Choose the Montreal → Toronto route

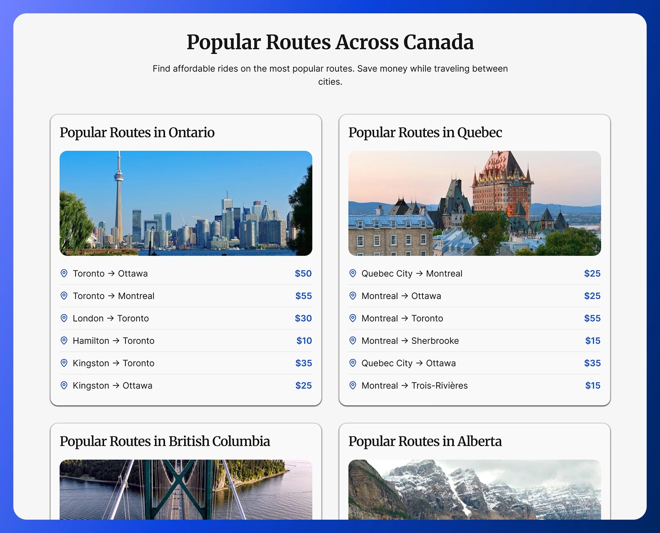click(x=475, y=319)
